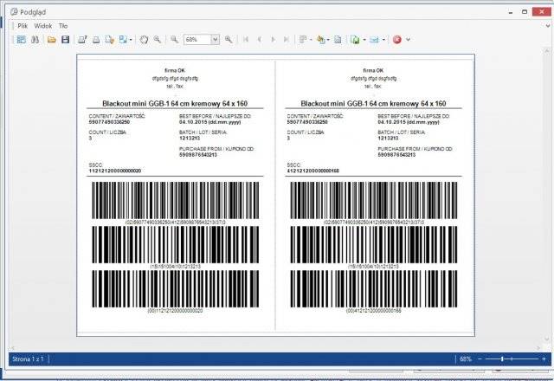
Task: Open the Tło menu
Action: coord(63,26)
